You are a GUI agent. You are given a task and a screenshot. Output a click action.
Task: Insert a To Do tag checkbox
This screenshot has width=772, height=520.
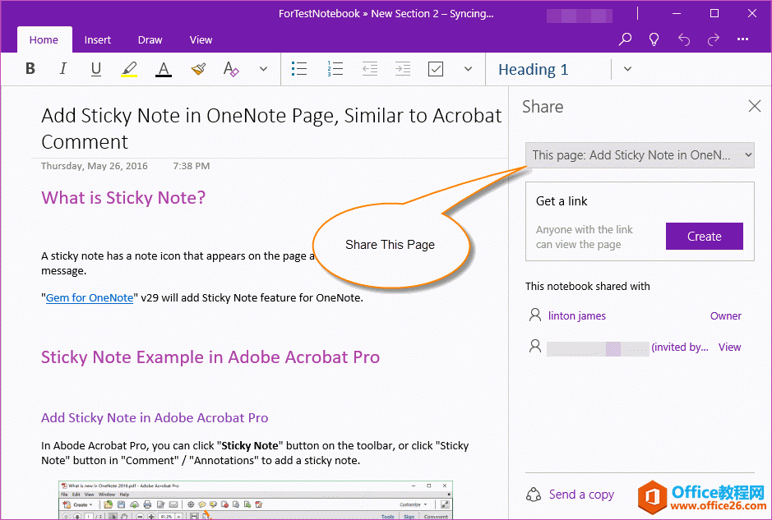tap(435, 68)
